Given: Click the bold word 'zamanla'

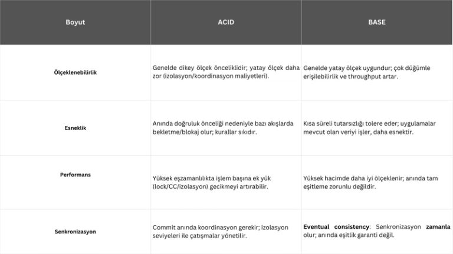Looking at the screenshot, I should pos(438,227).
